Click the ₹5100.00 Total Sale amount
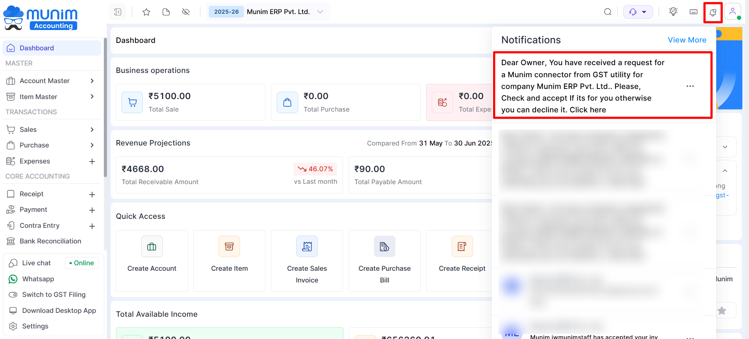749x339 pixels. point(169,96)
